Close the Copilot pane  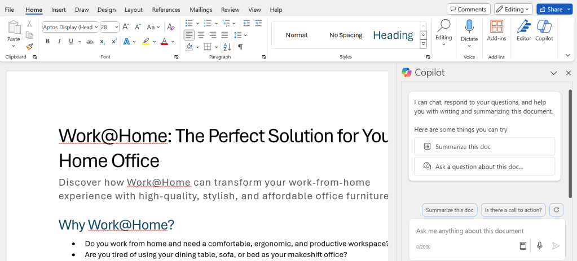pos(568,73)
